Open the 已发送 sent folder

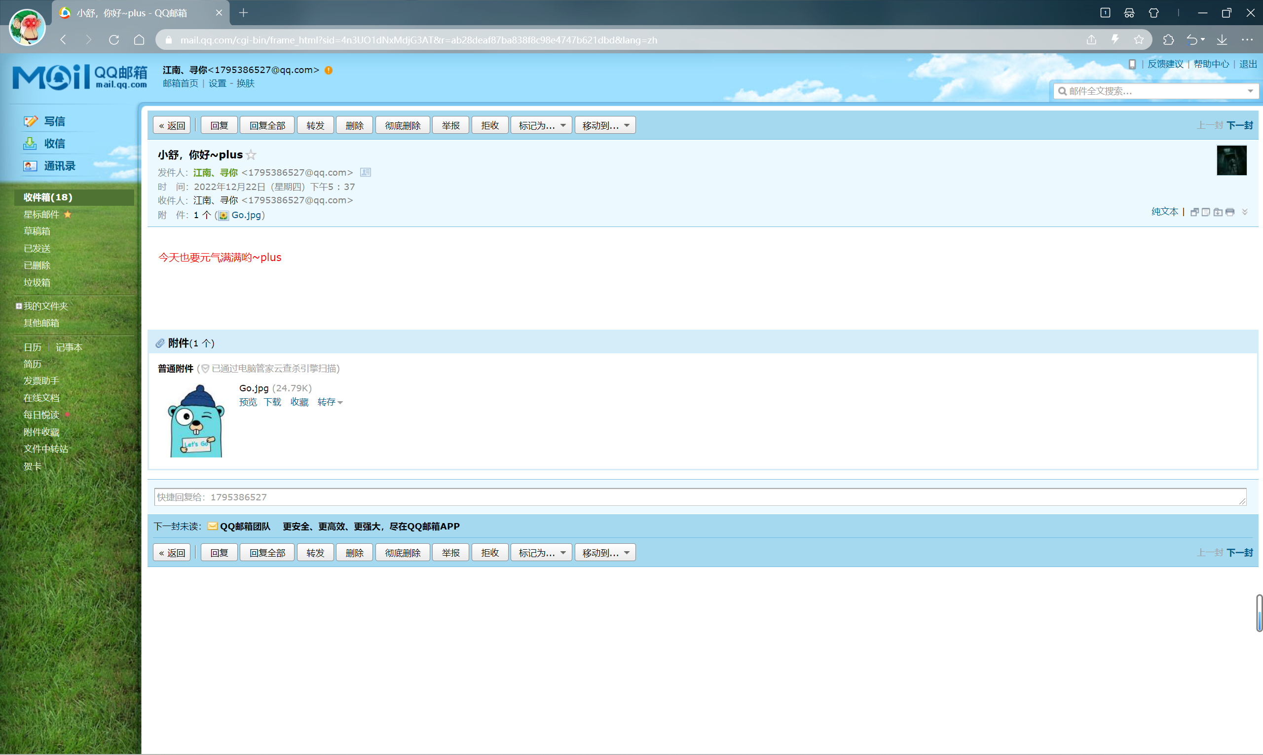(37, 248)
